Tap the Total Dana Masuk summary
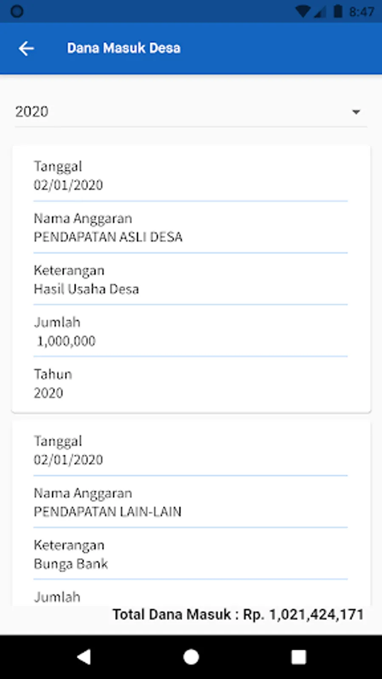 (x=238, y=614)
